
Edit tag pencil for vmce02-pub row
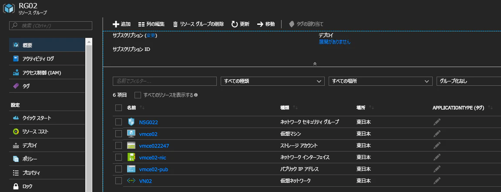coord(437,169)
